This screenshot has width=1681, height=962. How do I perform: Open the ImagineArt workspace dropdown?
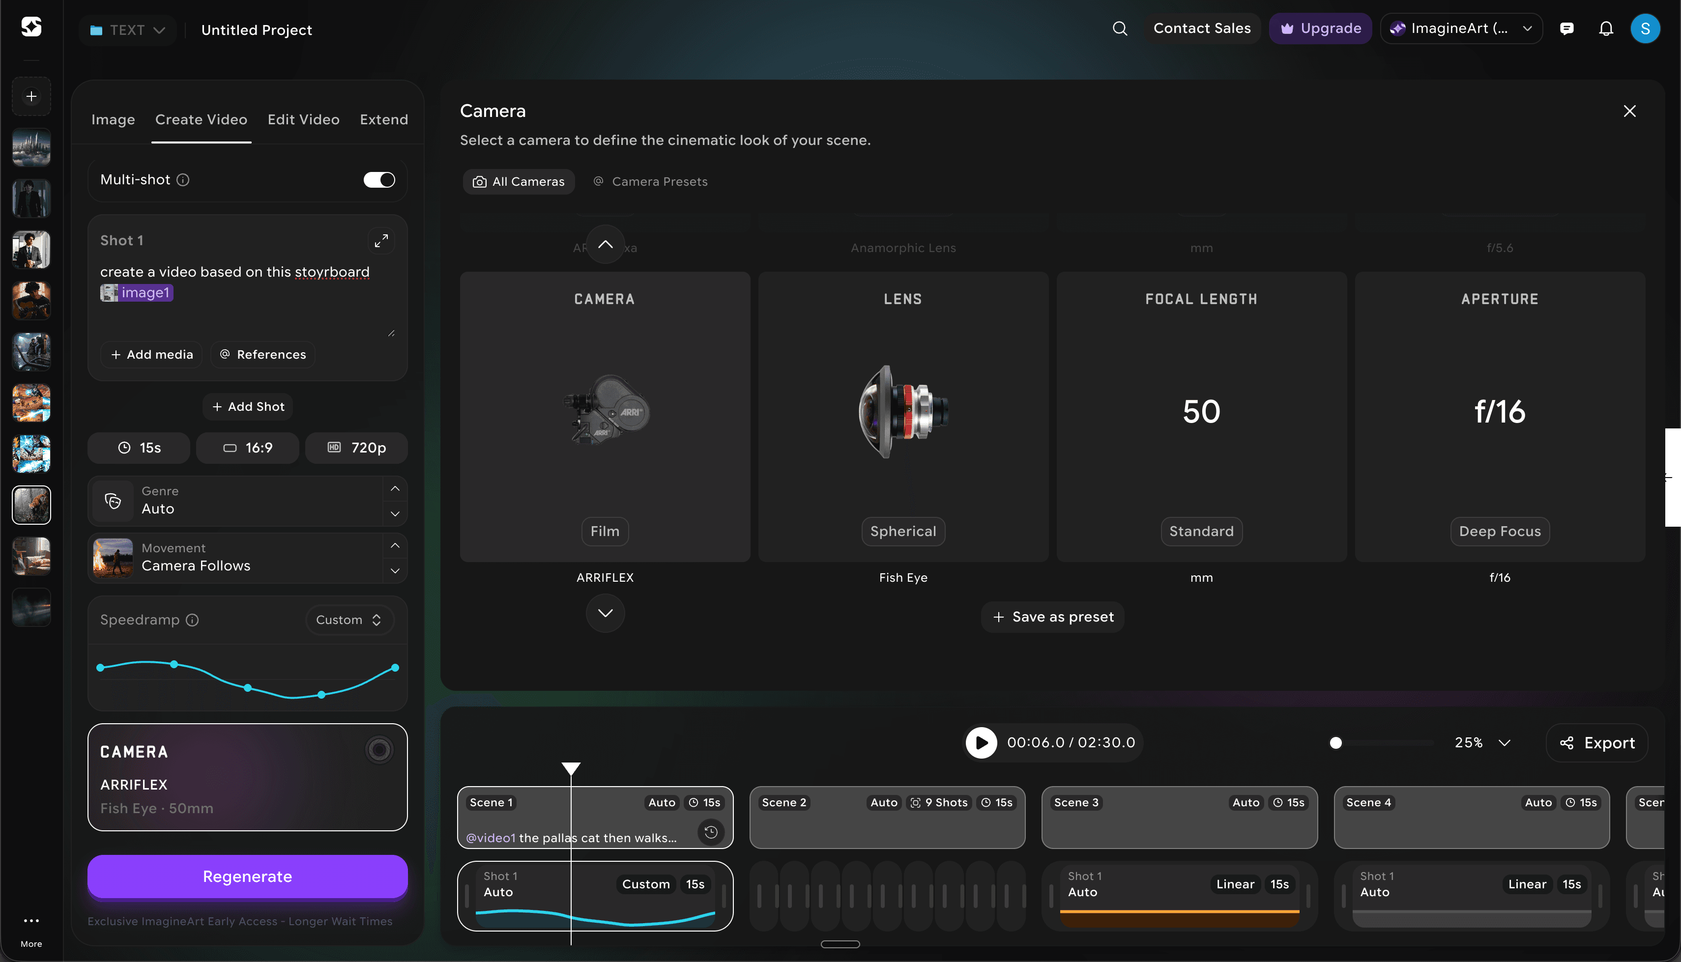[1461, 28]
